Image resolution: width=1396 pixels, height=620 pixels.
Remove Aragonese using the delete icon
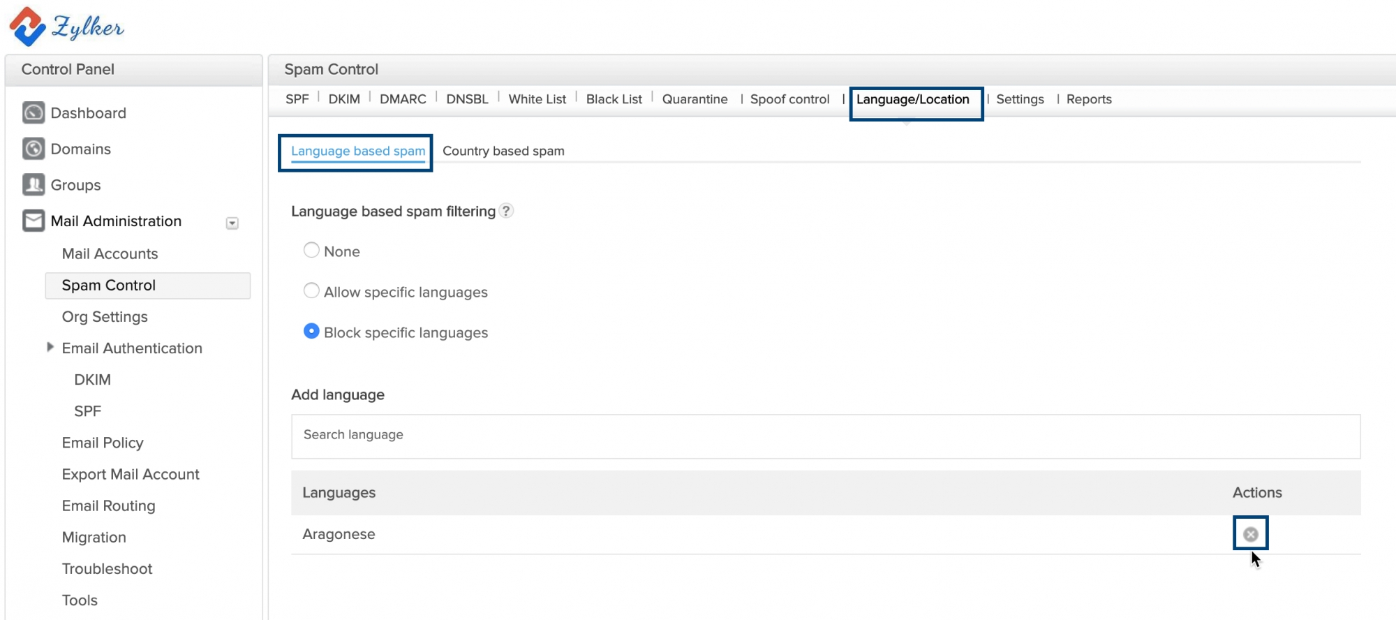pos(1250,534)
